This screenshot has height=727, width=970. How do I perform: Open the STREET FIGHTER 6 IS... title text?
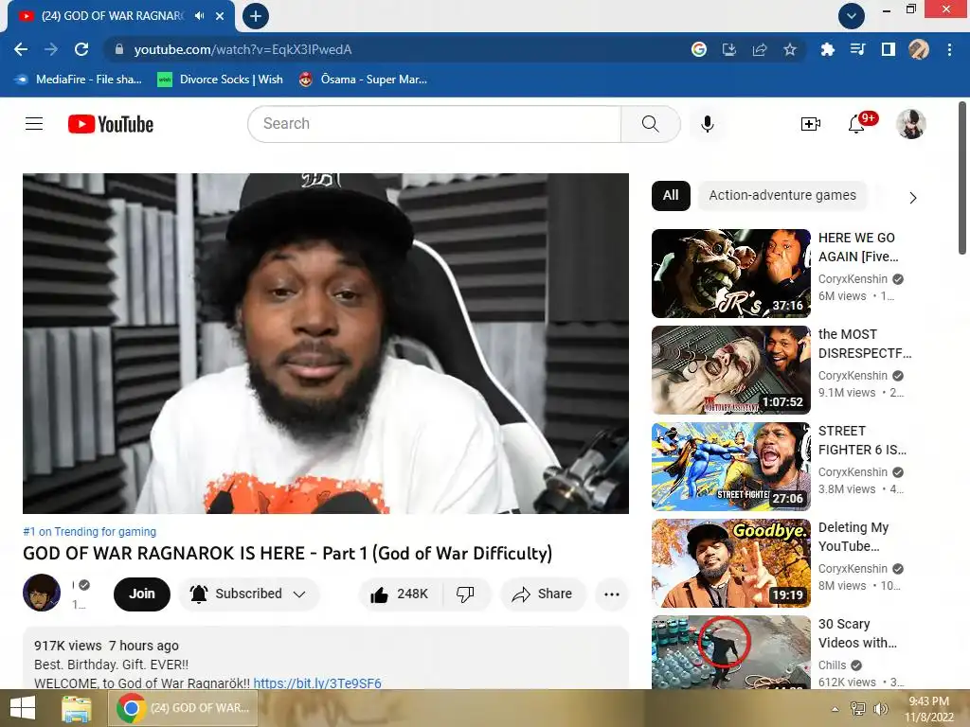click(x=862, y=440)
